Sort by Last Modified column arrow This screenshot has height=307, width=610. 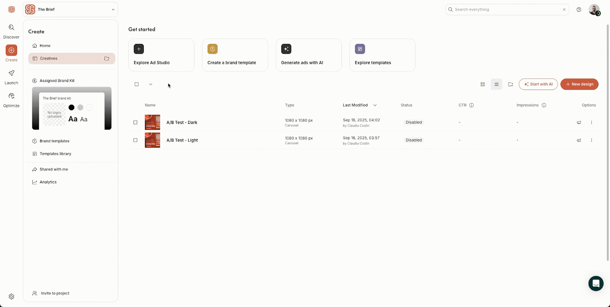tap(375, 105)
